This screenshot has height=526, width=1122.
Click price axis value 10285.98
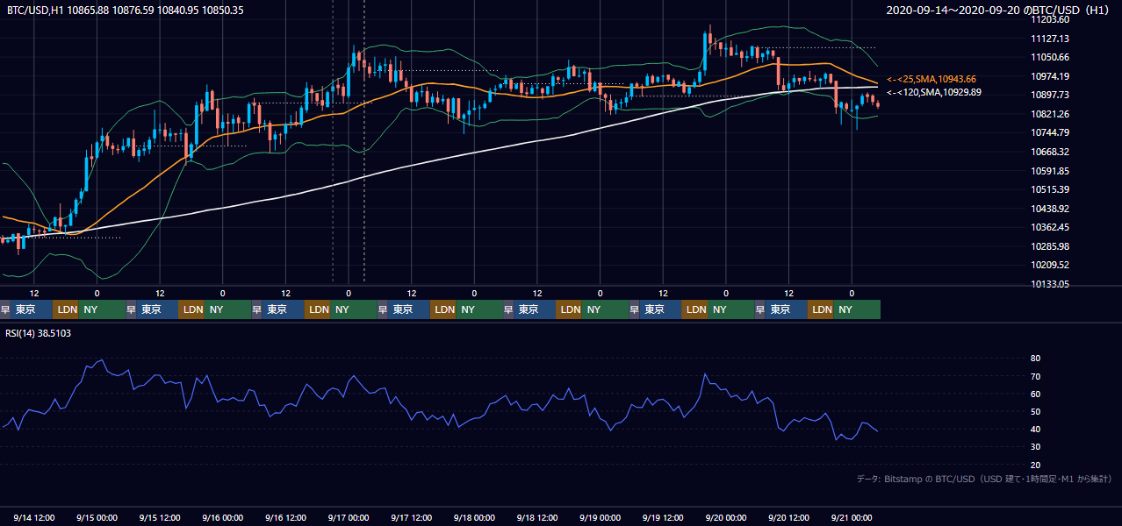click(x=1050, y=246)
